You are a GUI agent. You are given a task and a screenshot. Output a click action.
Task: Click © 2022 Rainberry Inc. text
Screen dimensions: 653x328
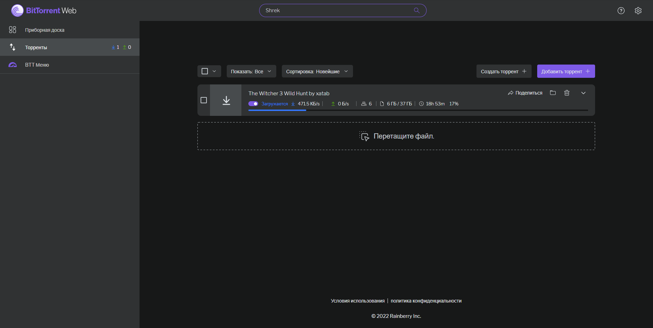pos(396,316)
